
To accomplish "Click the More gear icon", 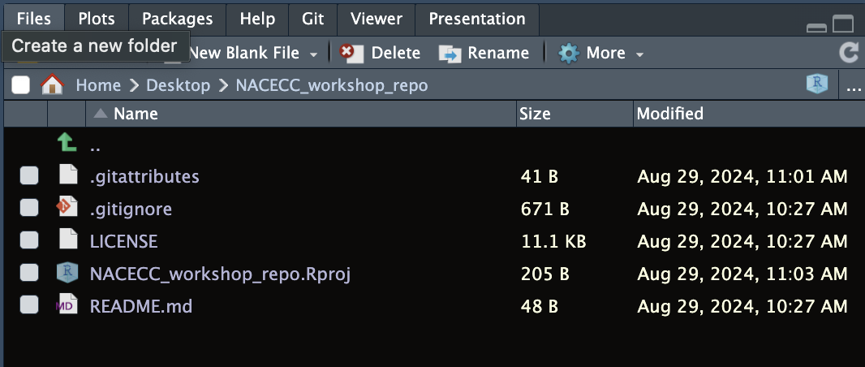I will pos(569,54).
